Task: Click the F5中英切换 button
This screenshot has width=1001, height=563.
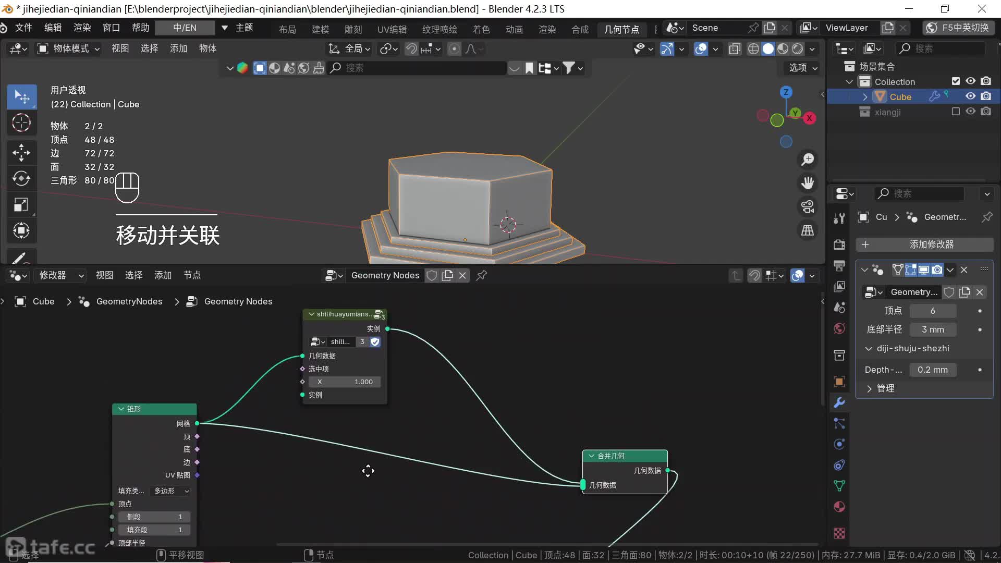Action: pyautogui.click(x=958, y=28)
